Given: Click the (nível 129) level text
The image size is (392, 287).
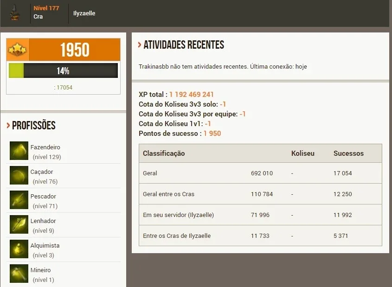Looking at the screenshot, I should tap(47, 157).
